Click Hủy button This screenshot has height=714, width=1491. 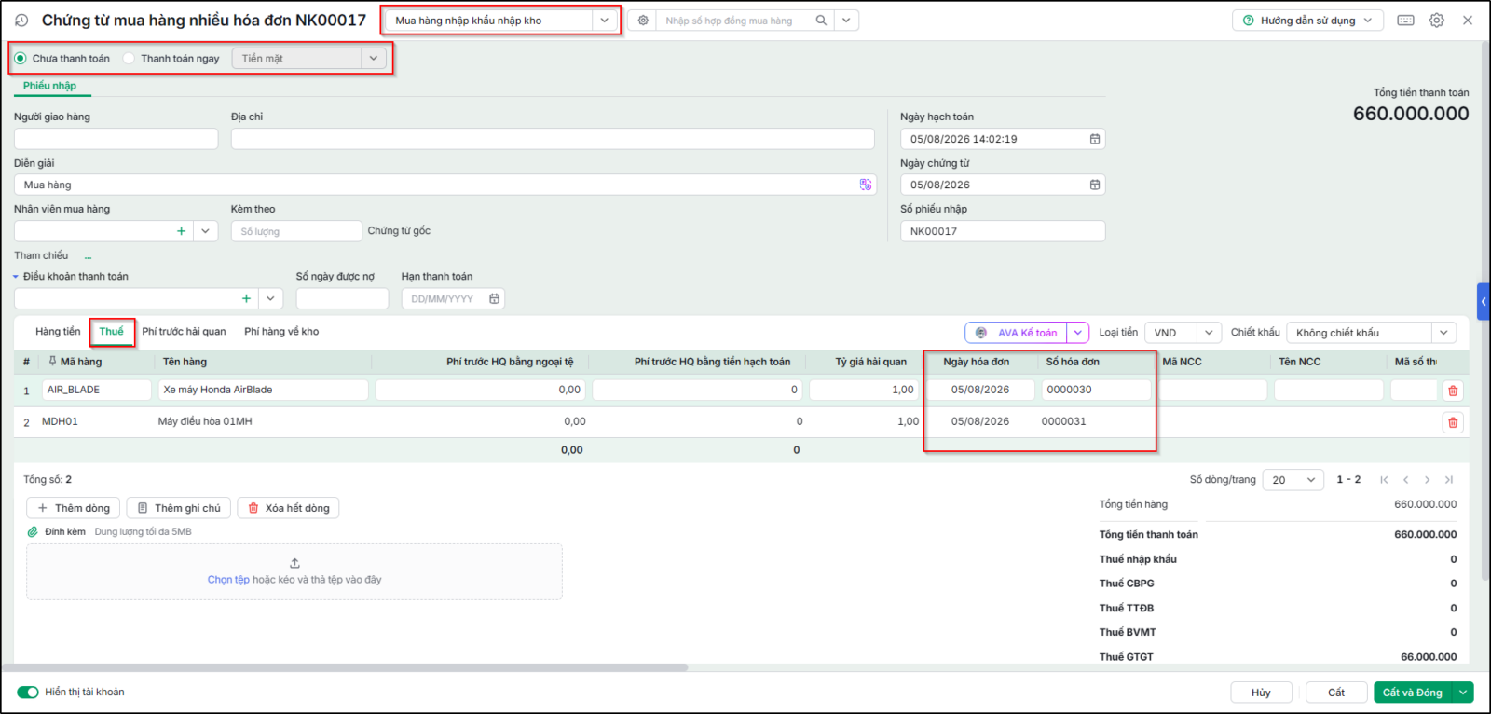(1261, 692)
